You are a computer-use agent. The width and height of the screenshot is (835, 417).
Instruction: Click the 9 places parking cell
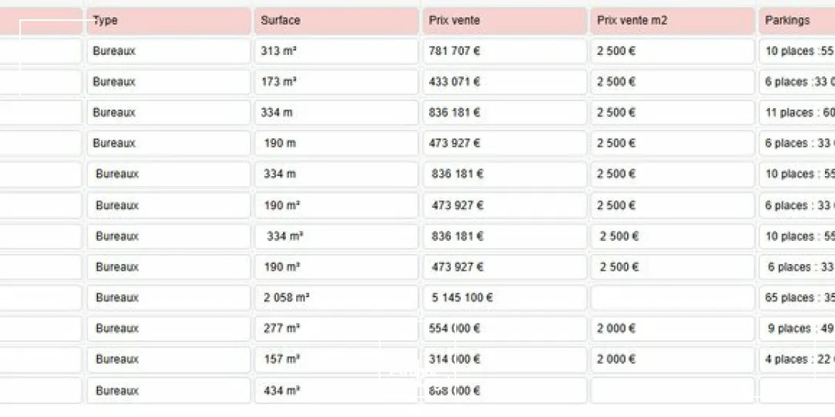tap(797, 329)
